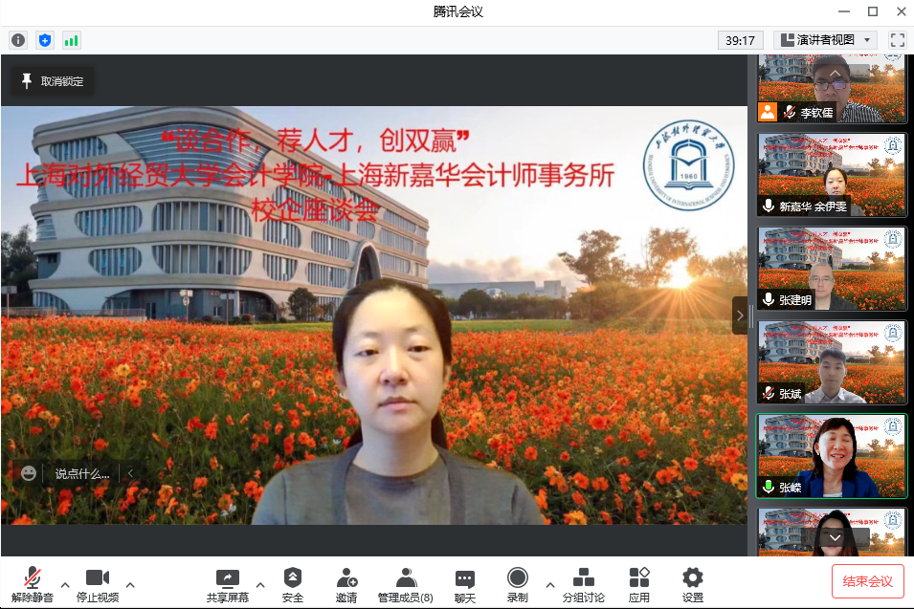Select 张建明 video thumbnail
The width and height of the screenshot is (914, 609).
point(832,269)
